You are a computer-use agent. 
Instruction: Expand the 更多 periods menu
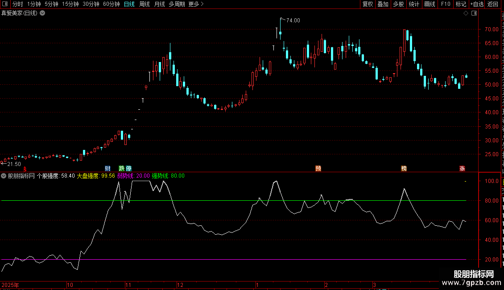196,4
